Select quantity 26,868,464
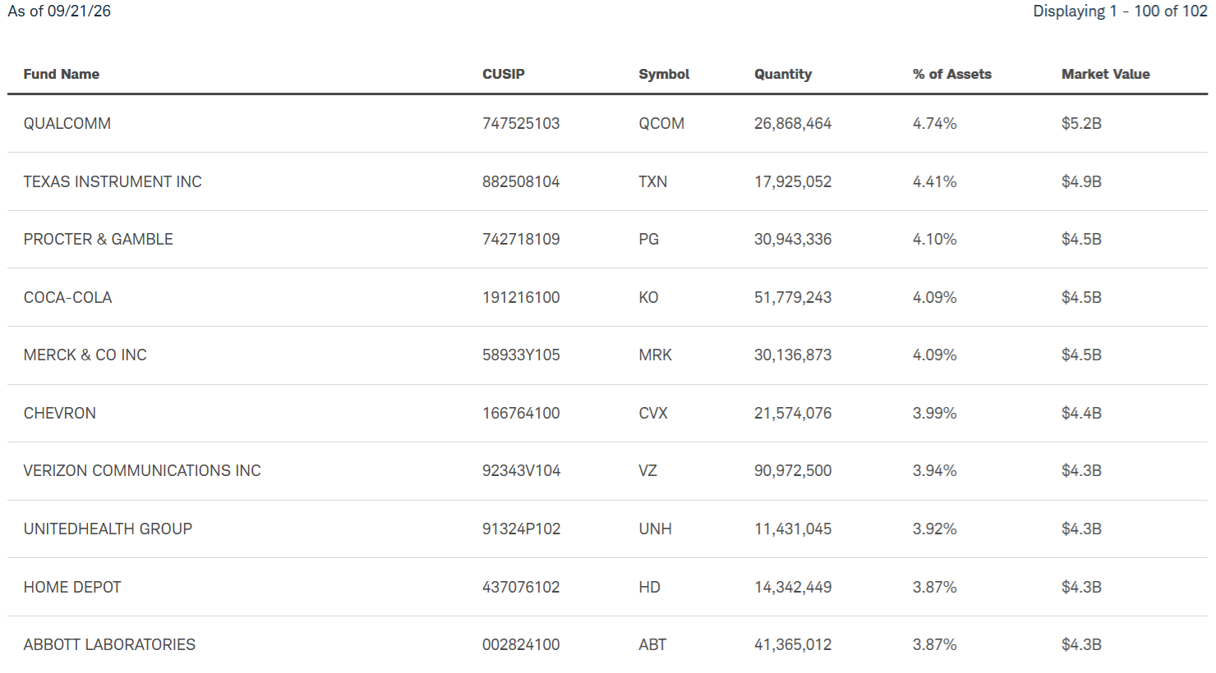1216x673 pixels. [793, 123]
